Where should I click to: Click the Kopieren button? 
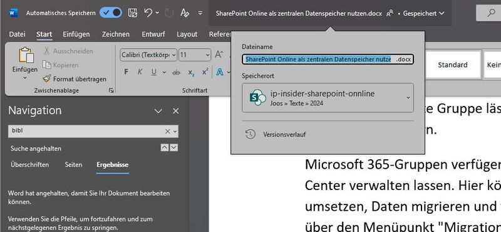pos(61,65)
